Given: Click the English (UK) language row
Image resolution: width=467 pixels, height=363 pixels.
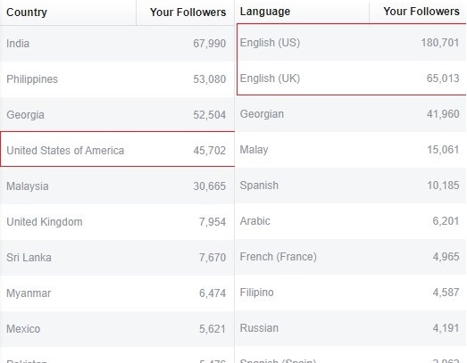Looking at the screenshot, I should [x=351, y=78].
